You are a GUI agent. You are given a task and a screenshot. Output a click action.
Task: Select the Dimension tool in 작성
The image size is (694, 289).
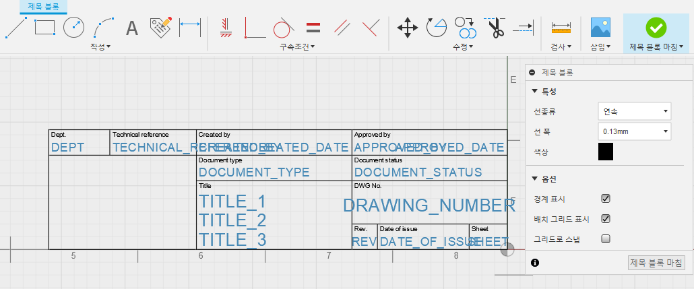click(x=190, y=28)
